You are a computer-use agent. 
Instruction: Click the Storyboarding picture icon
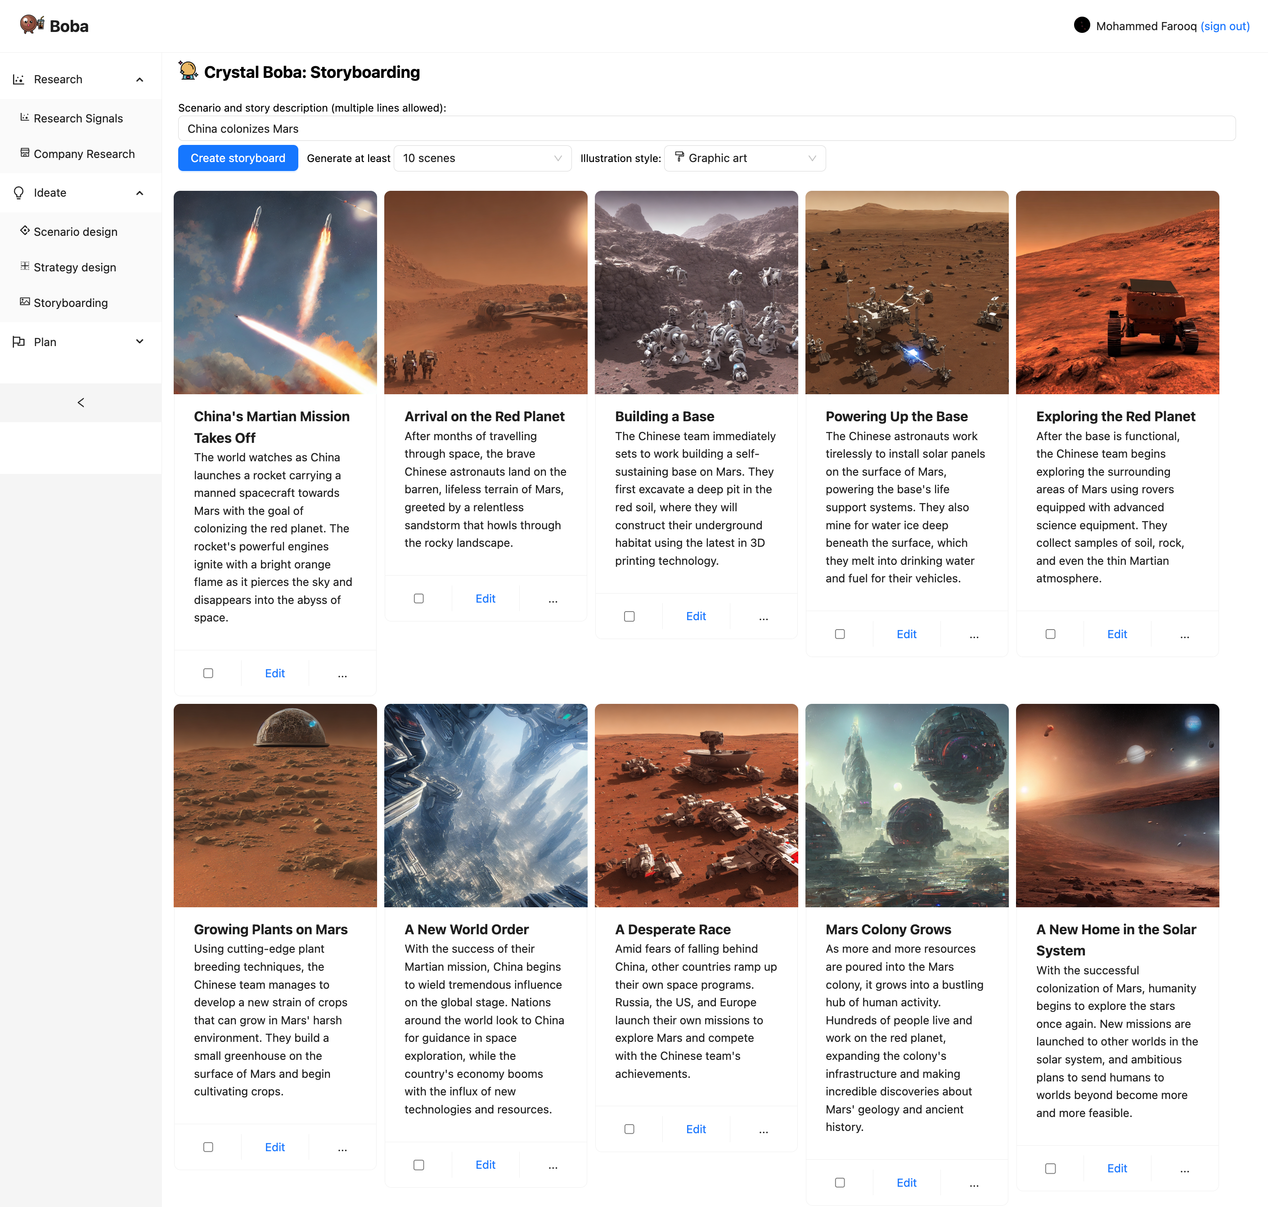pyautogui.click(x=24, y=301)
